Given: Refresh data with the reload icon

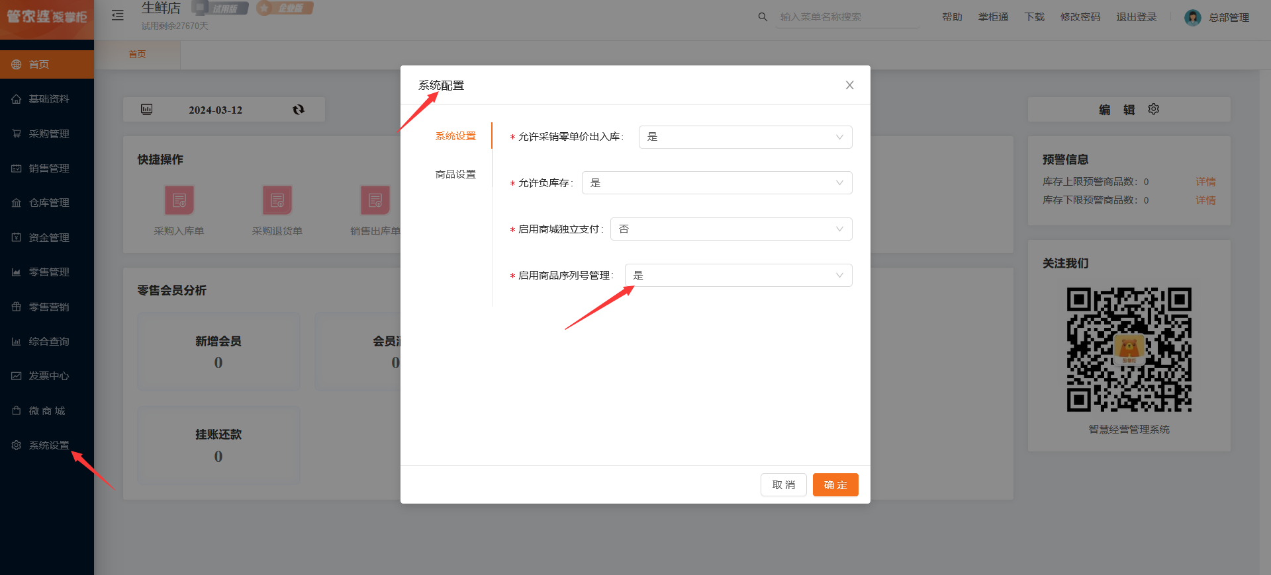Looking at the screenshot, I should pyautogui.click(x=299, y=110).
